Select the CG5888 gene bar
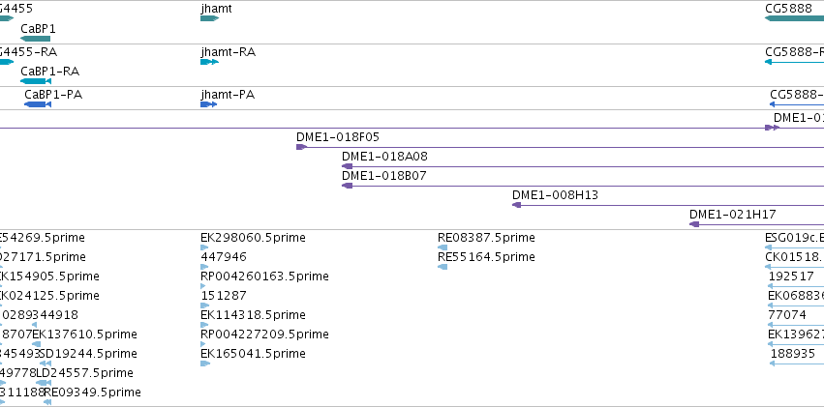Viewport: 824px width, 407px height. [x=794, y=18]
